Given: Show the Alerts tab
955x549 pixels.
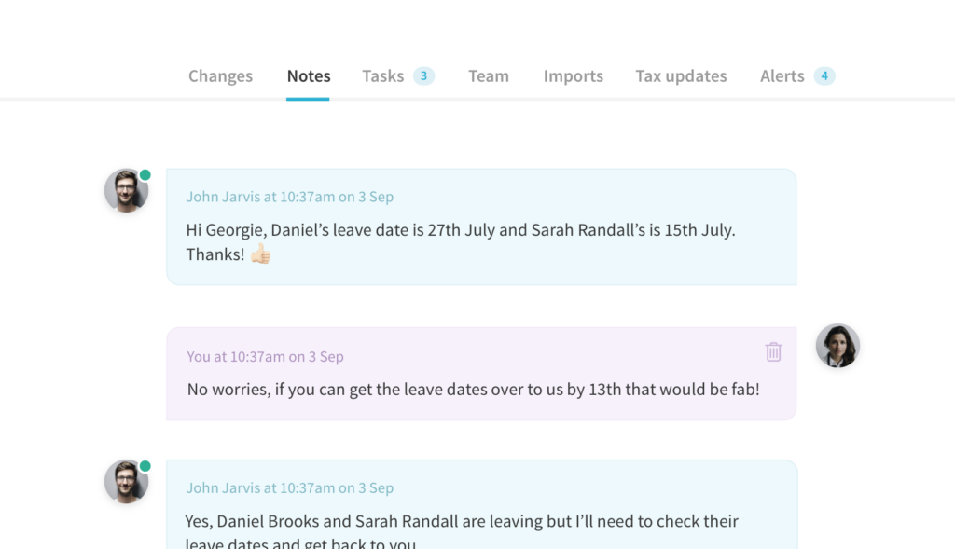Looking at the screenshot, I should (x=782, y=76).
